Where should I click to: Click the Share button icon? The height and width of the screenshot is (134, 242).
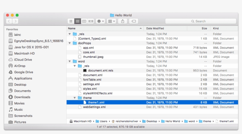(122, 21)
